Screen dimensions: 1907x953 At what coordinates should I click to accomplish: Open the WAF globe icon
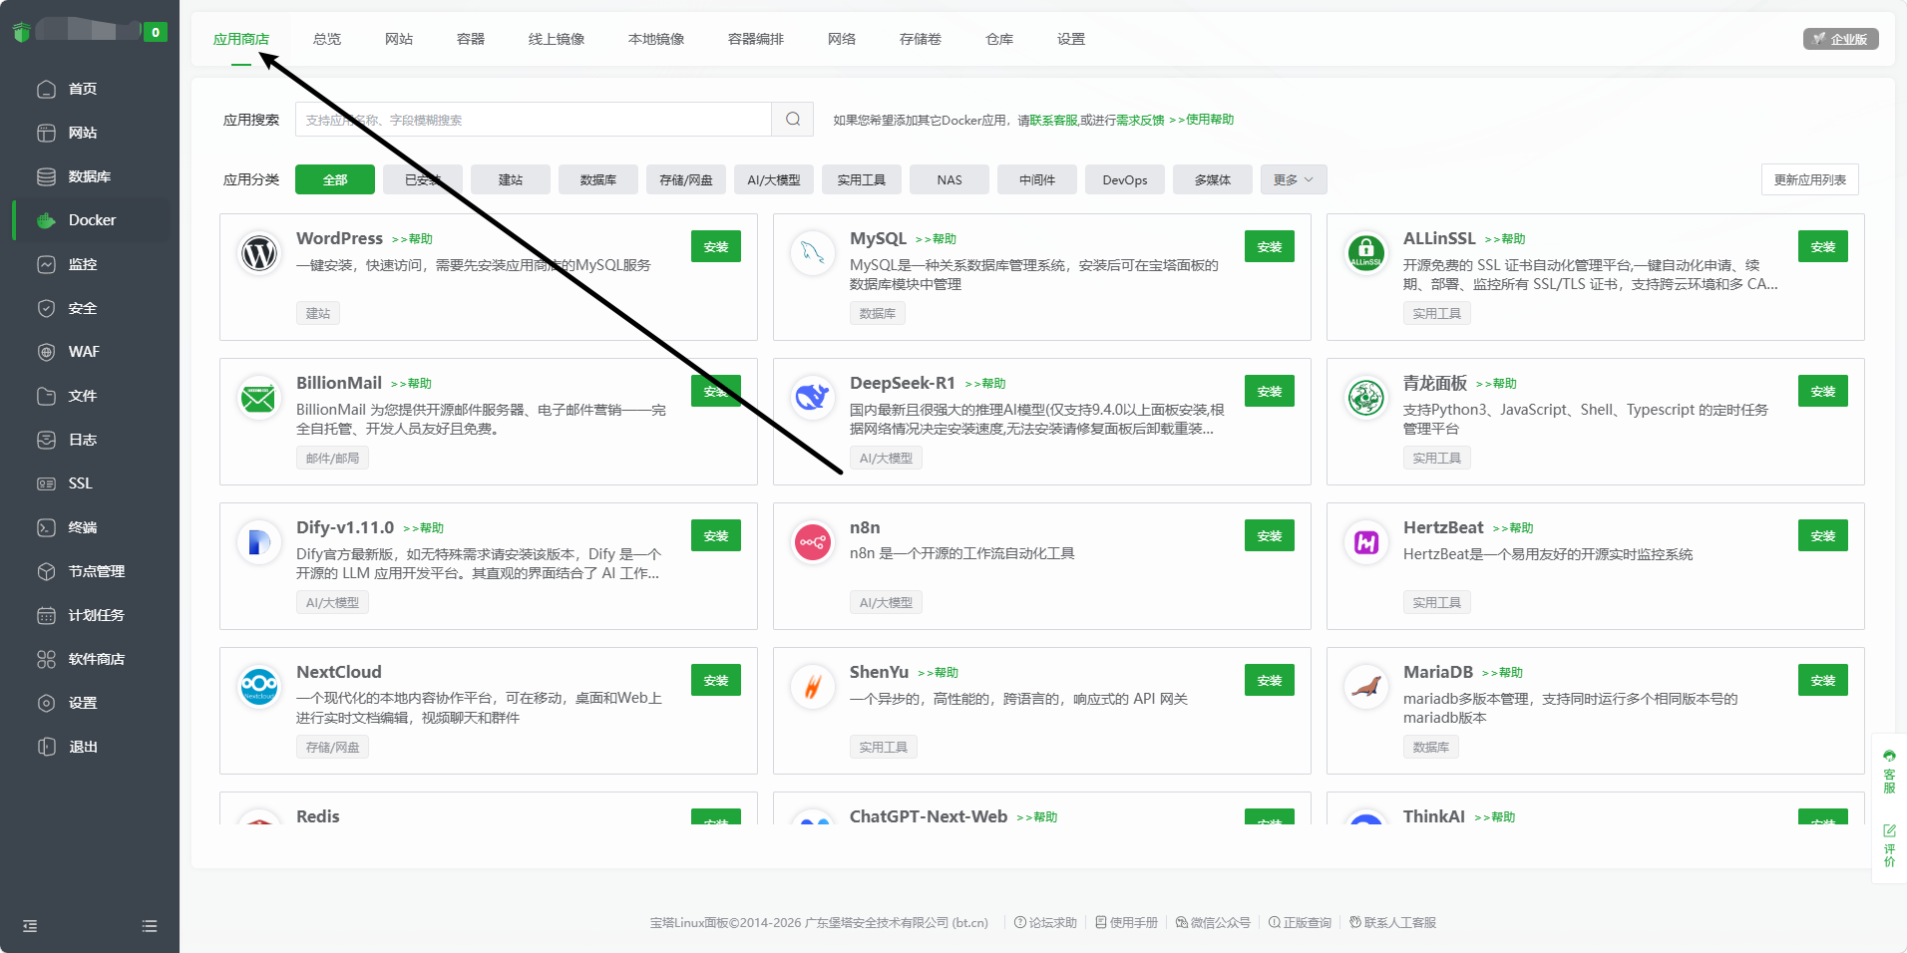[46, 352]
